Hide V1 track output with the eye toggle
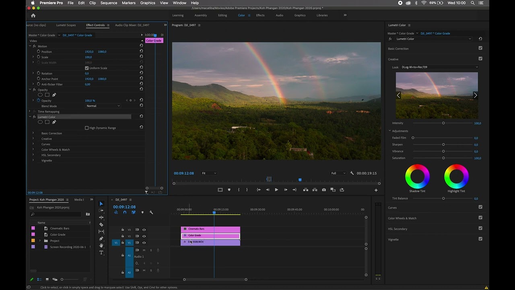 [144, 242]
